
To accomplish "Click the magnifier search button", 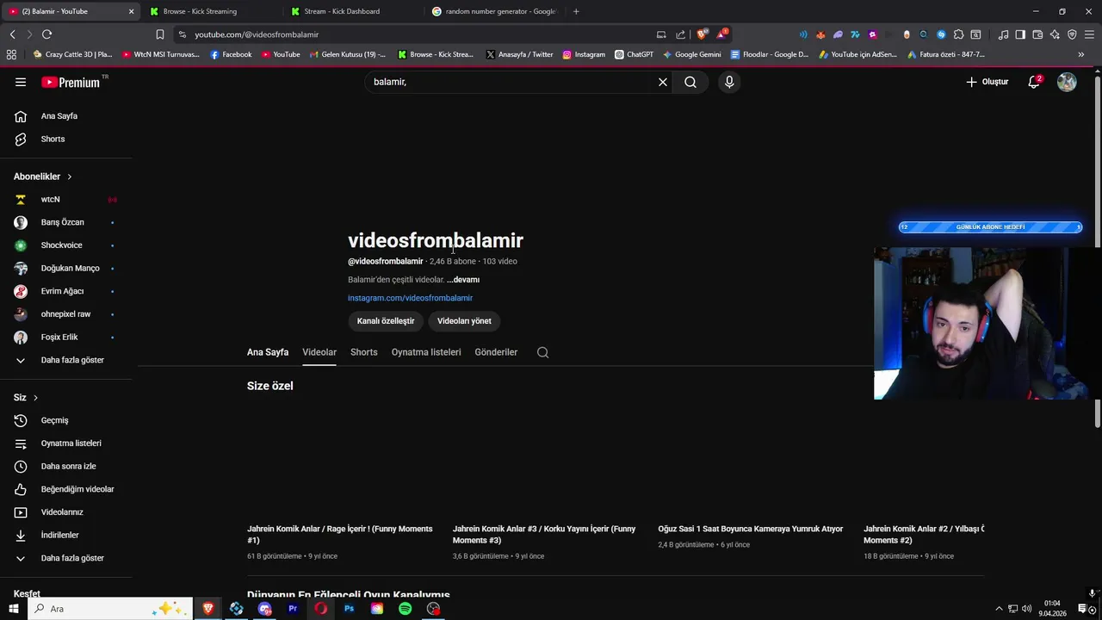I will click(690, 82).
